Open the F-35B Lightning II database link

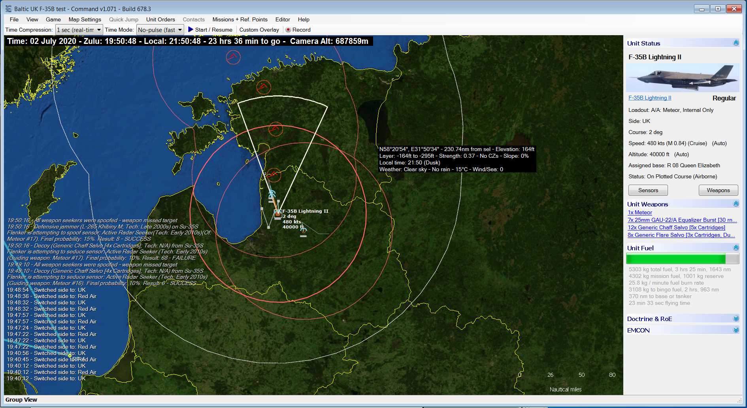[650, 98]
